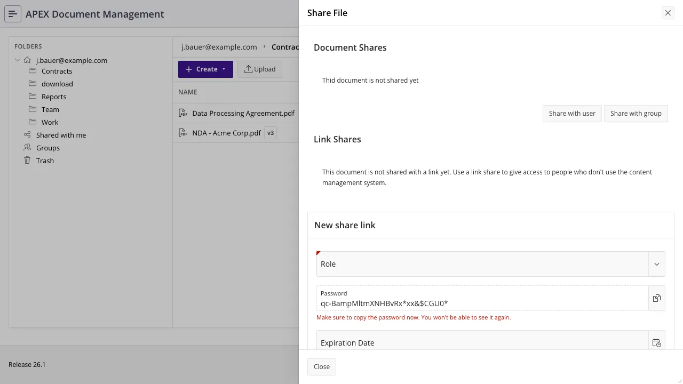
Task: Click PDF icon of NDA - Acme Corp
Action: tap(183, 133)
